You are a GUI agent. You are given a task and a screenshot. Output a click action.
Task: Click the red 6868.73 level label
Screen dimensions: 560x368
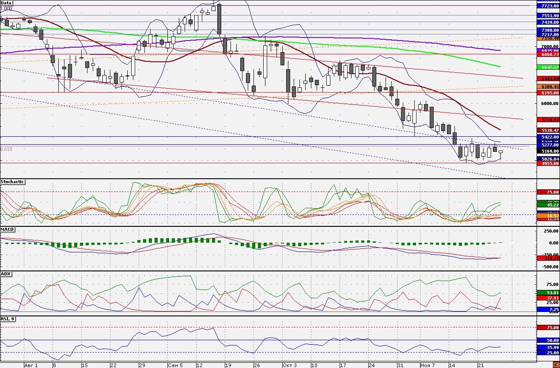click(x=548, y=54)
